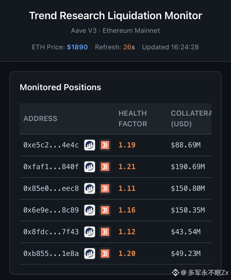The image size is (231, 280).
Task: Open DeBank icon for address 0xe5c2...4e4c
Action: [105, 145]
